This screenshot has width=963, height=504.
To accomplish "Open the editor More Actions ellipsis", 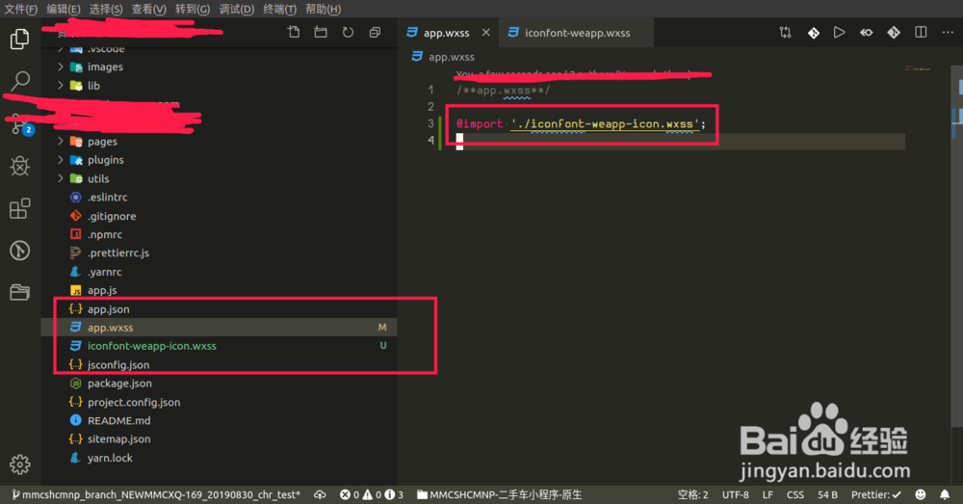I will pyautogui.click(x=948, y=33).
